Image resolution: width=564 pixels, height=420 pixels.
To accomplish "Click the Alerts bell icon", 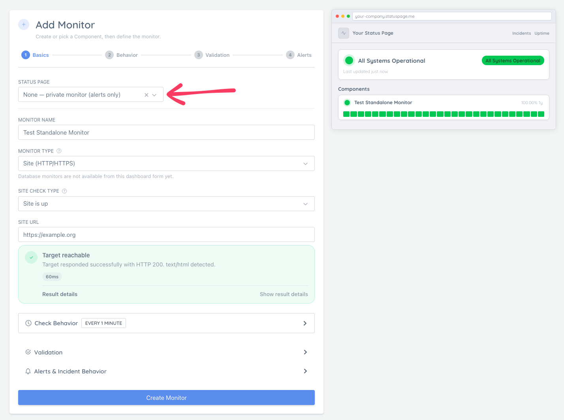I will (x=28, y=371).
